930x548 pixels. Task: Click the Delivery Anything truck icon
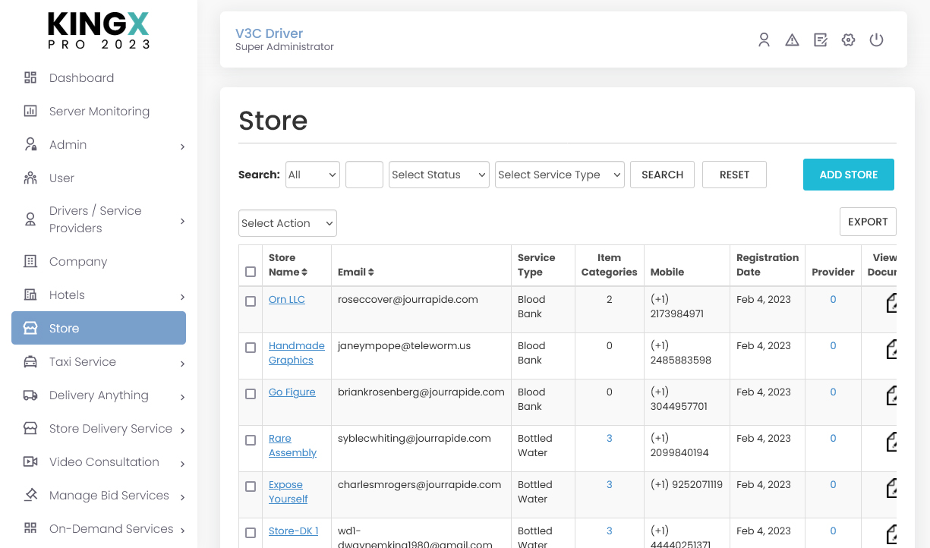30,395
